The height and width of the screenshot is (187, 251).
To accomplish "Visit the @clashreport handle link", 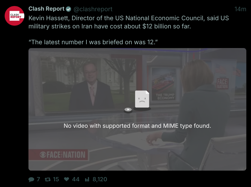I will (93, 9).
